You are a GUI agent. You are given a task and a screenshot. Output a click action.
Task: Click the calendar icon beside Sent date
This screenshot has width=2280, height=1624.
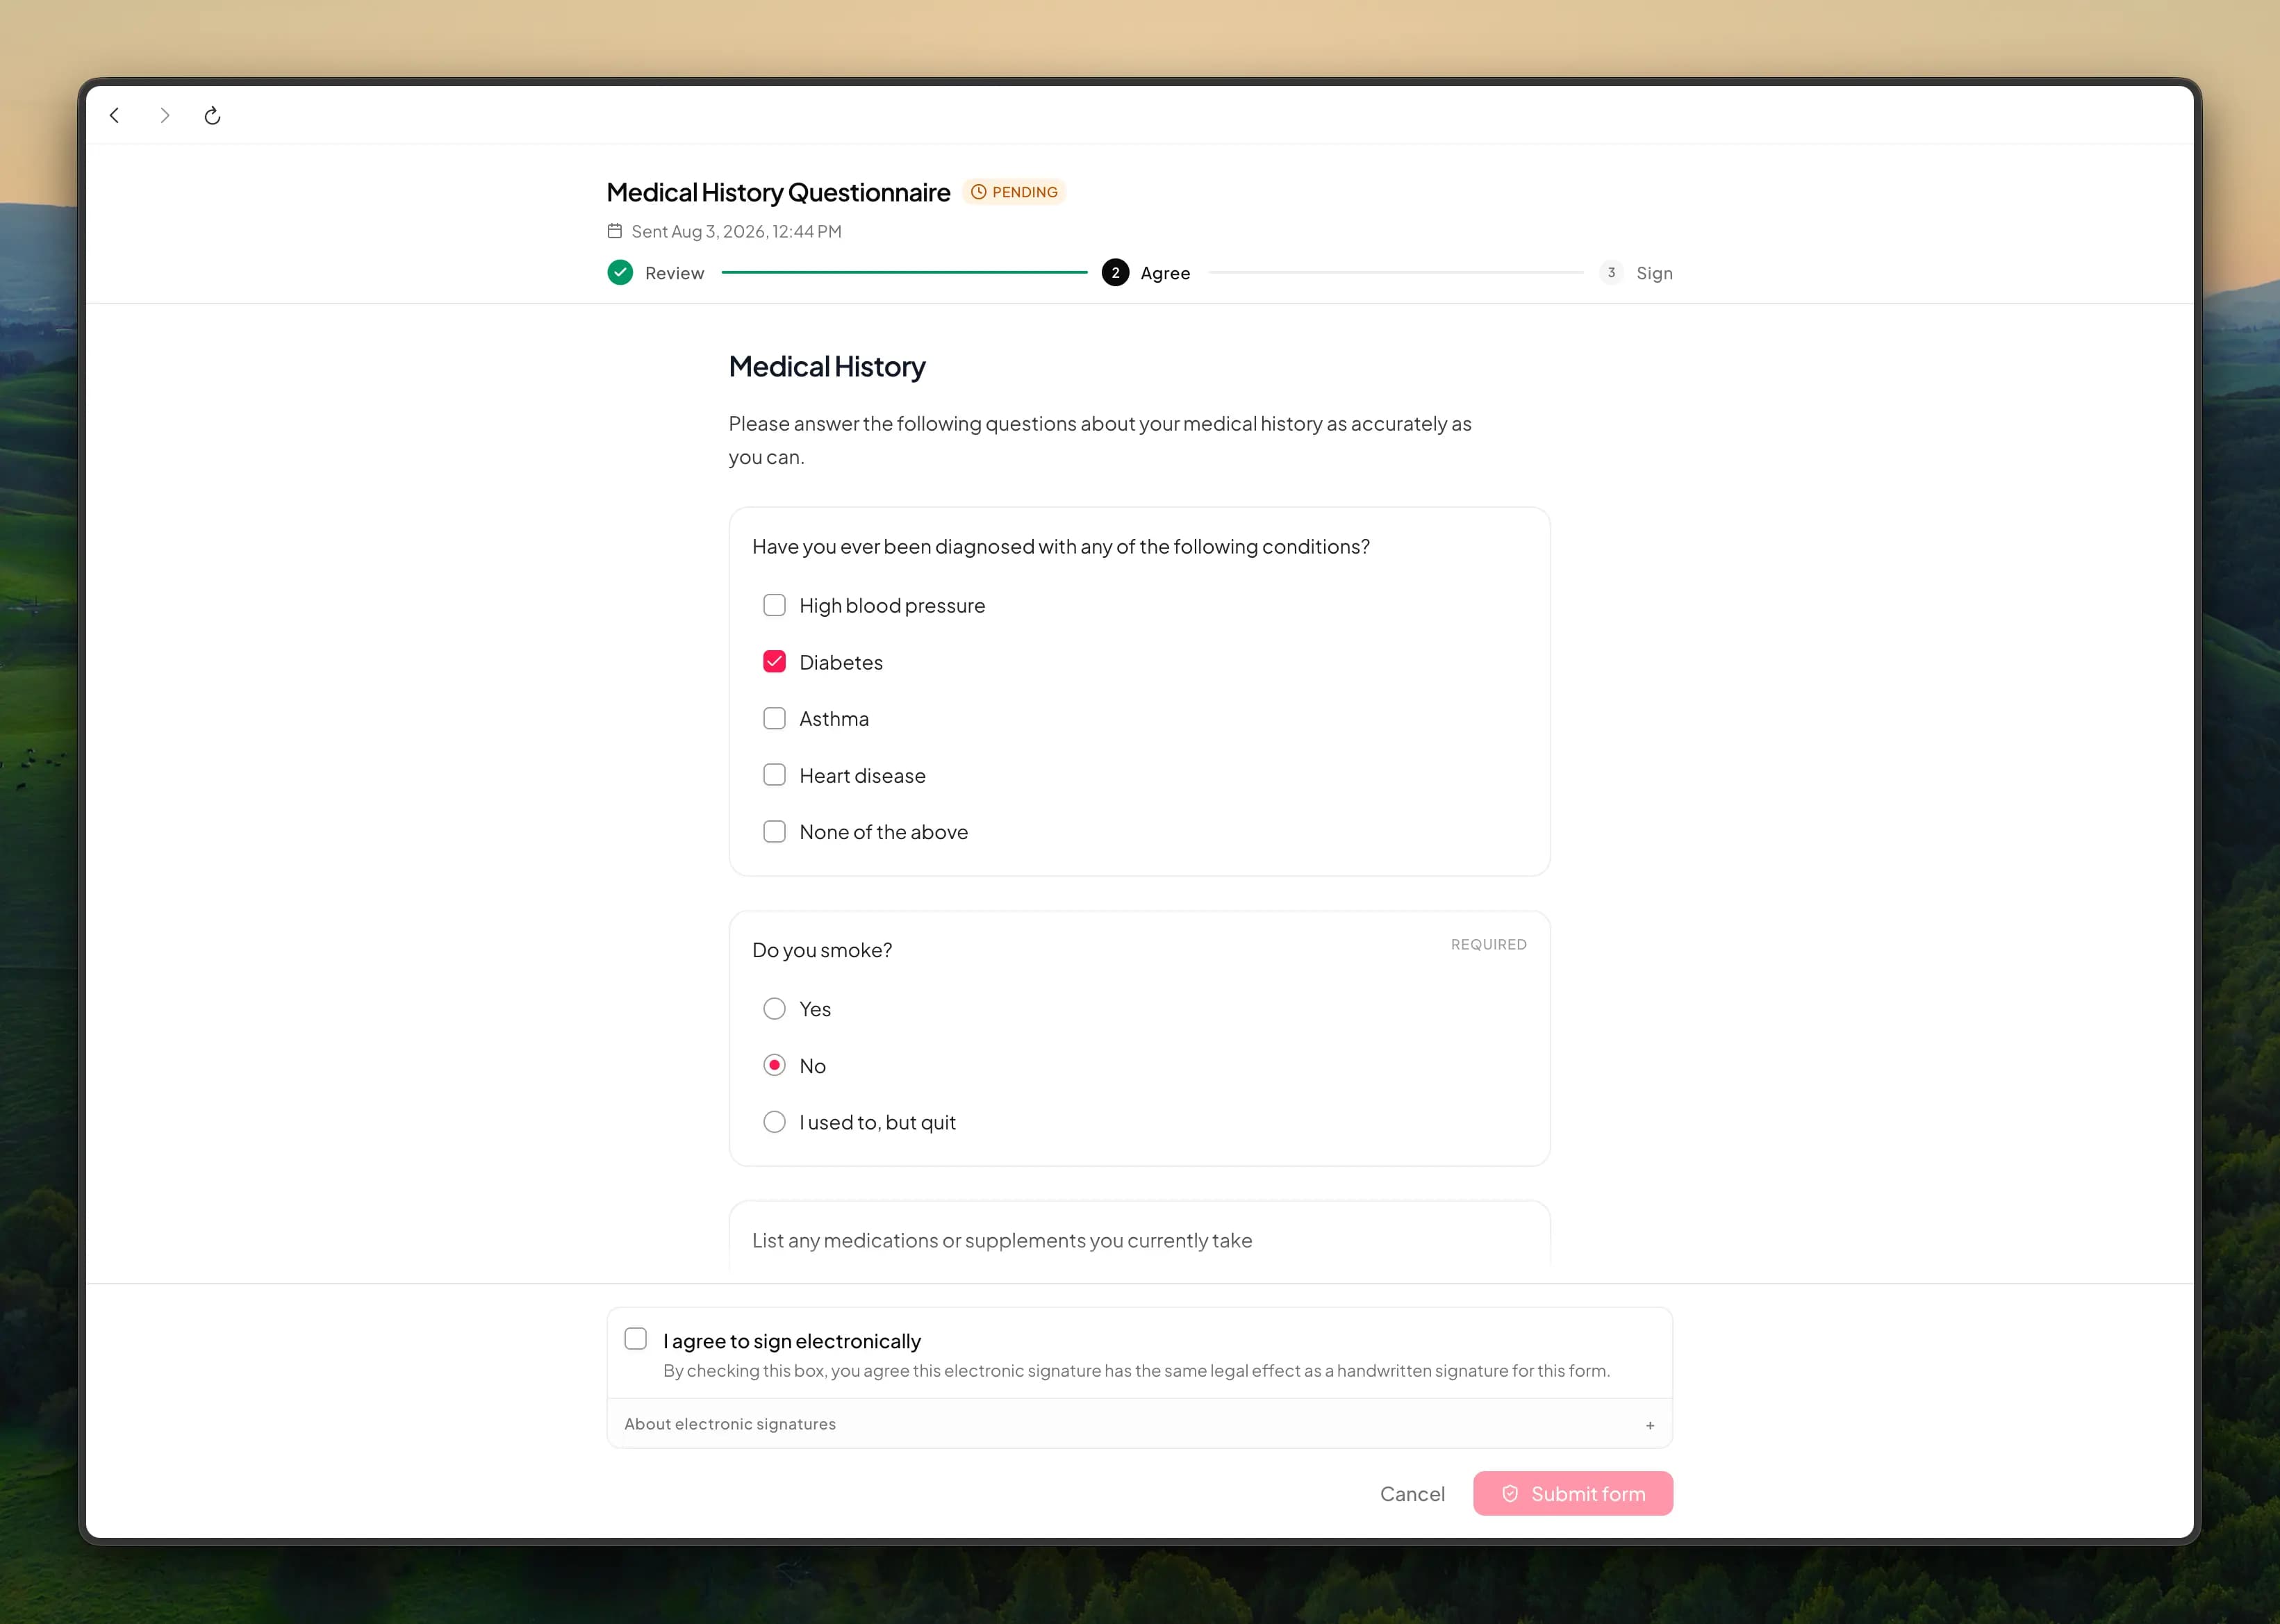pyautogui.click(x=615, y=231)
